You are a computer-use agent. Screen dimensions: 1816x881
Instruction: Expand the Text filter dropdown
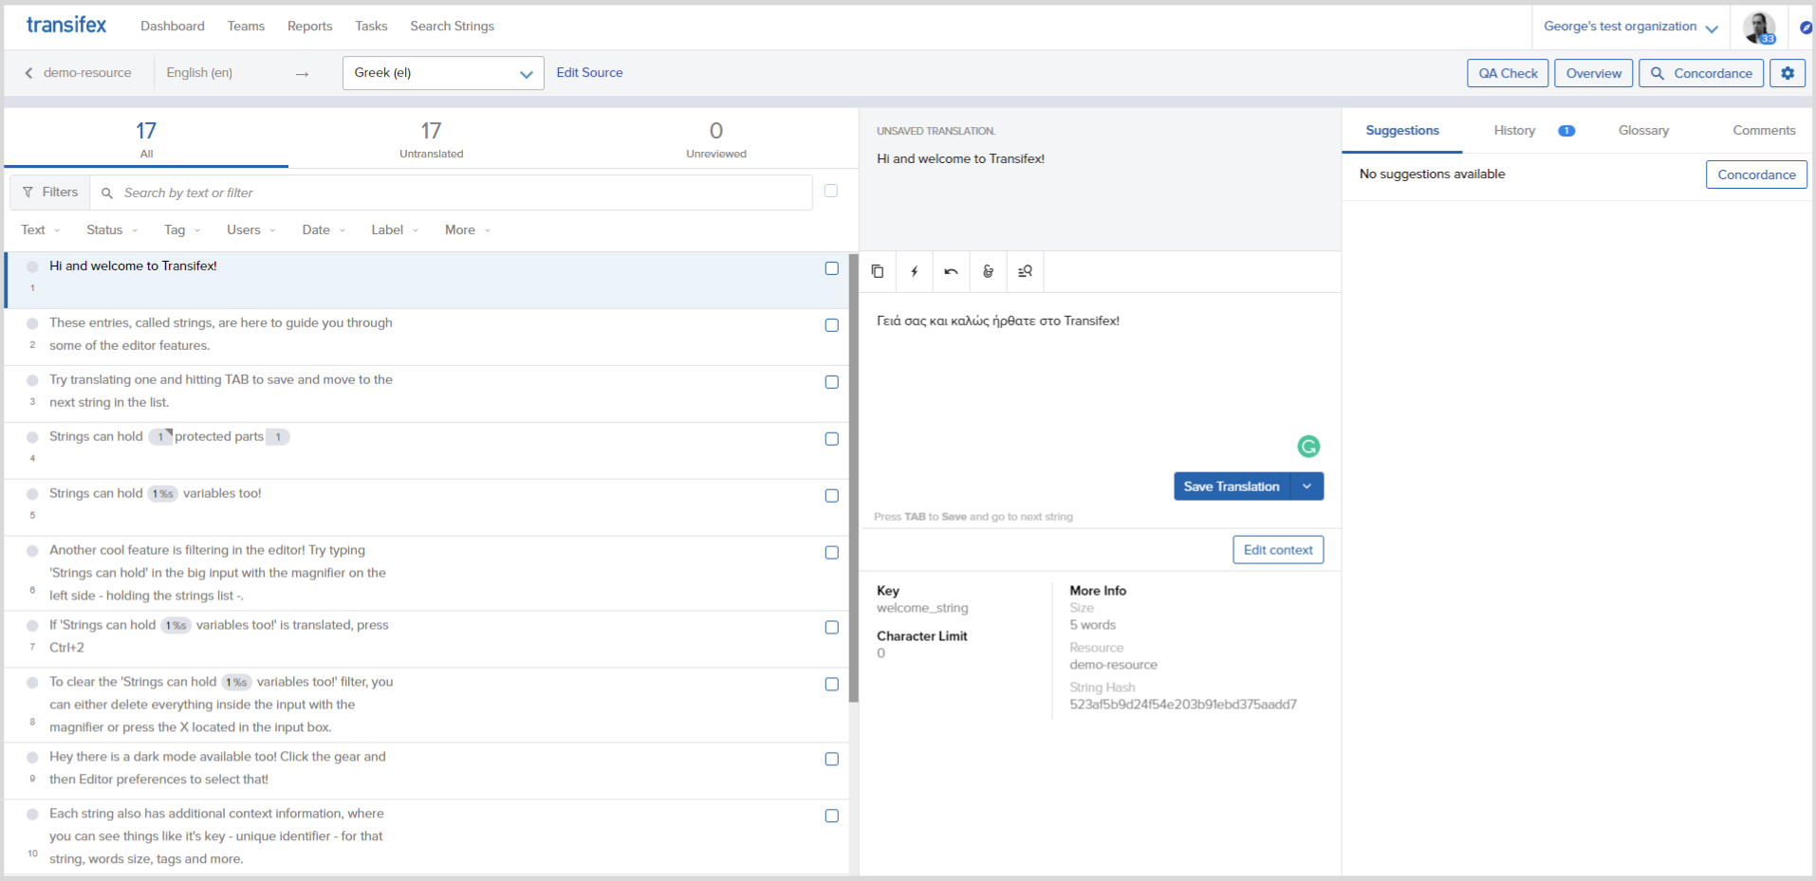click(x=40, y=230)
